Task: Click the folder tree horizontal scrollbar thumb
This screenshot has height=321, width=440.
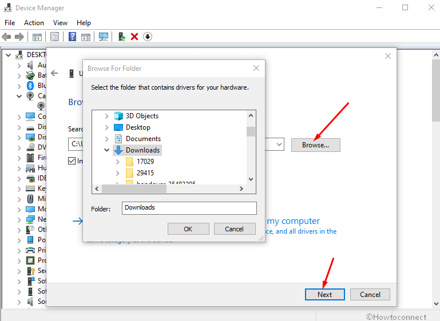Action: [x=134, y=189]
